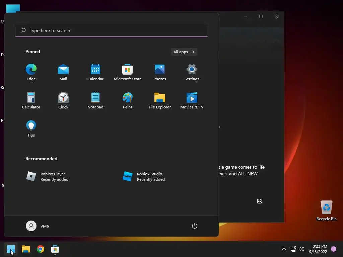Viewport: 343px width, 257px height.
Task: Open Movies & TV app
Action: point(192,100)
